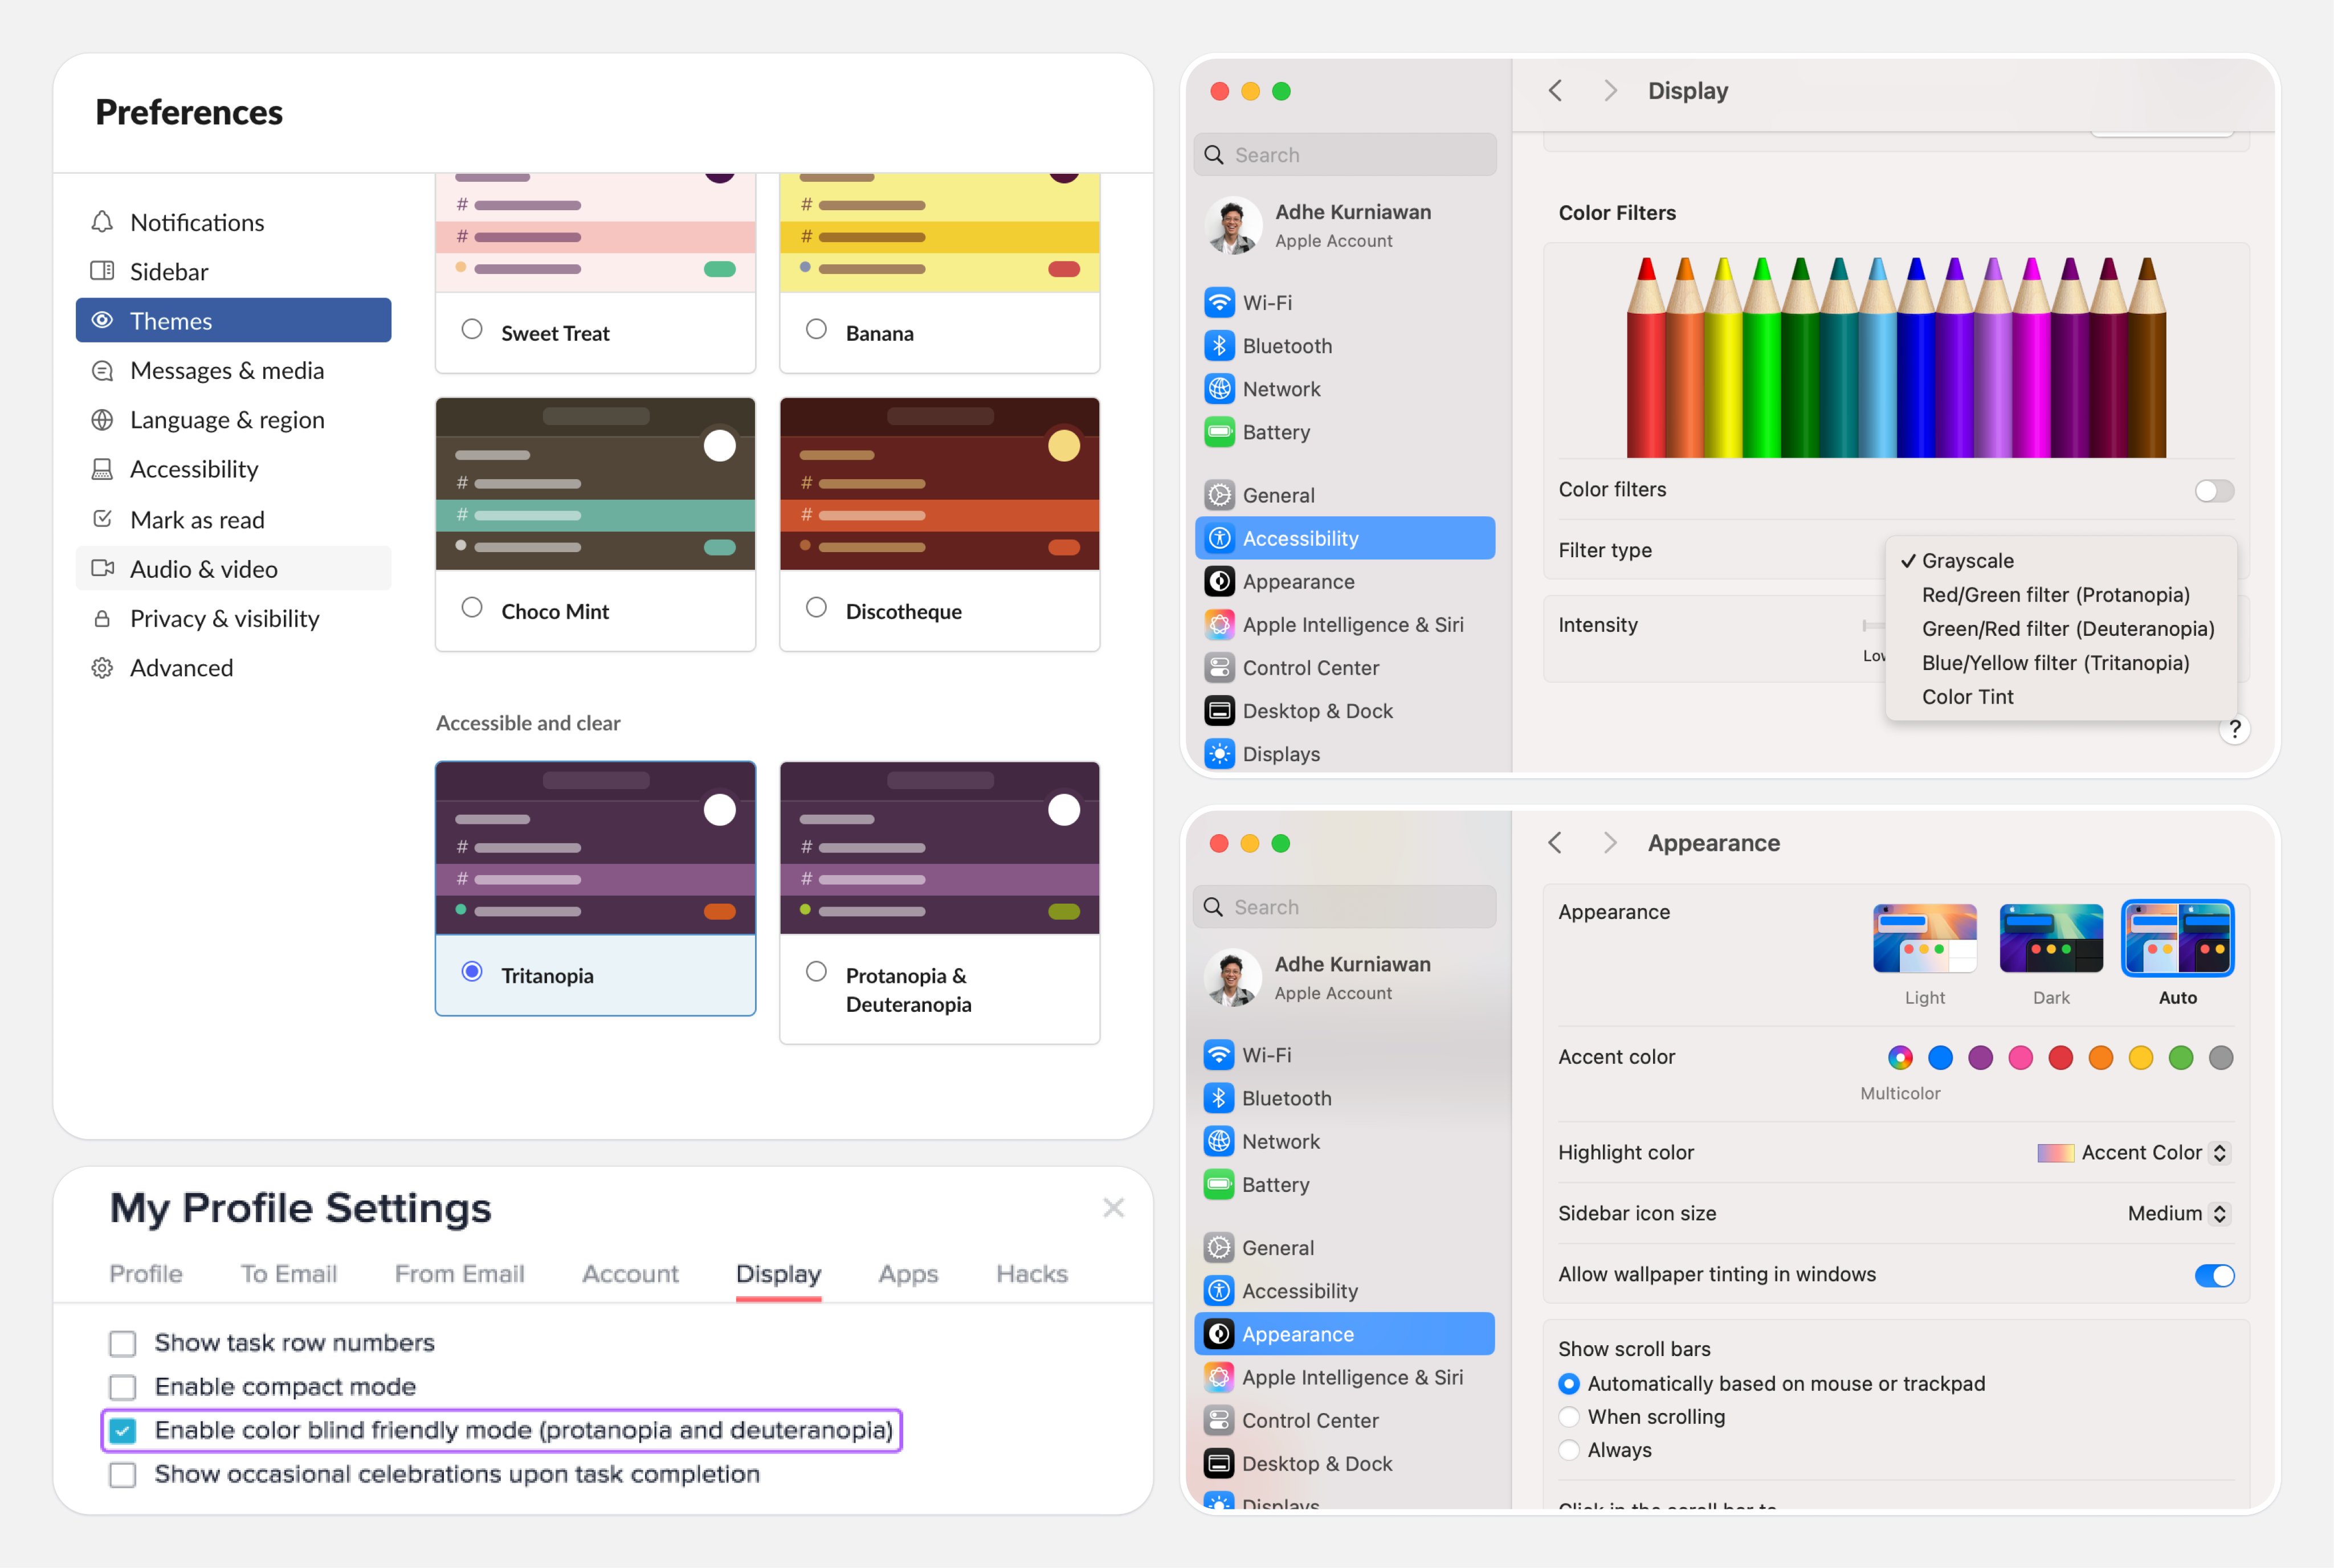2334x1568 pixels.
Task: Click the Privacy & visibility lock icon
Action: coord(102,618)
